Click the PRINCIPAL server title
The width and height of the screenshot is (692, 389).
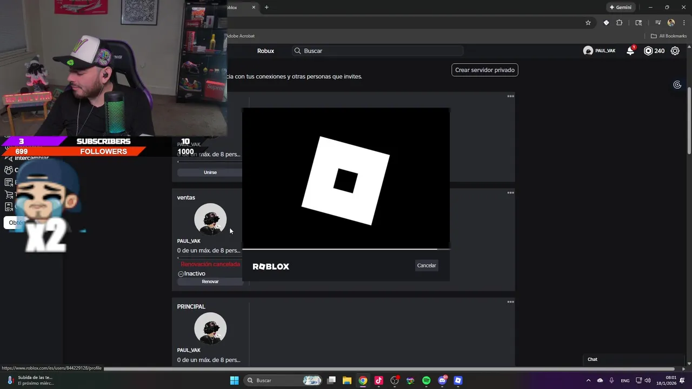(x=191, y=307)
